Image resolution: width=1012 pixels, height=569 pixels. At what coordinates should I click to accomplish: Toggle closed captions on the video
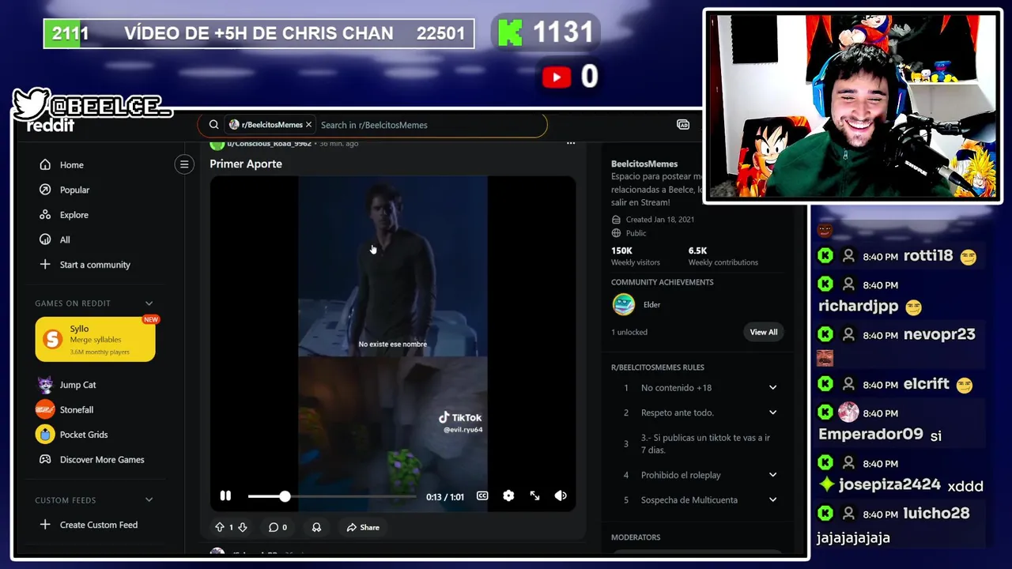tap(482, 496)
